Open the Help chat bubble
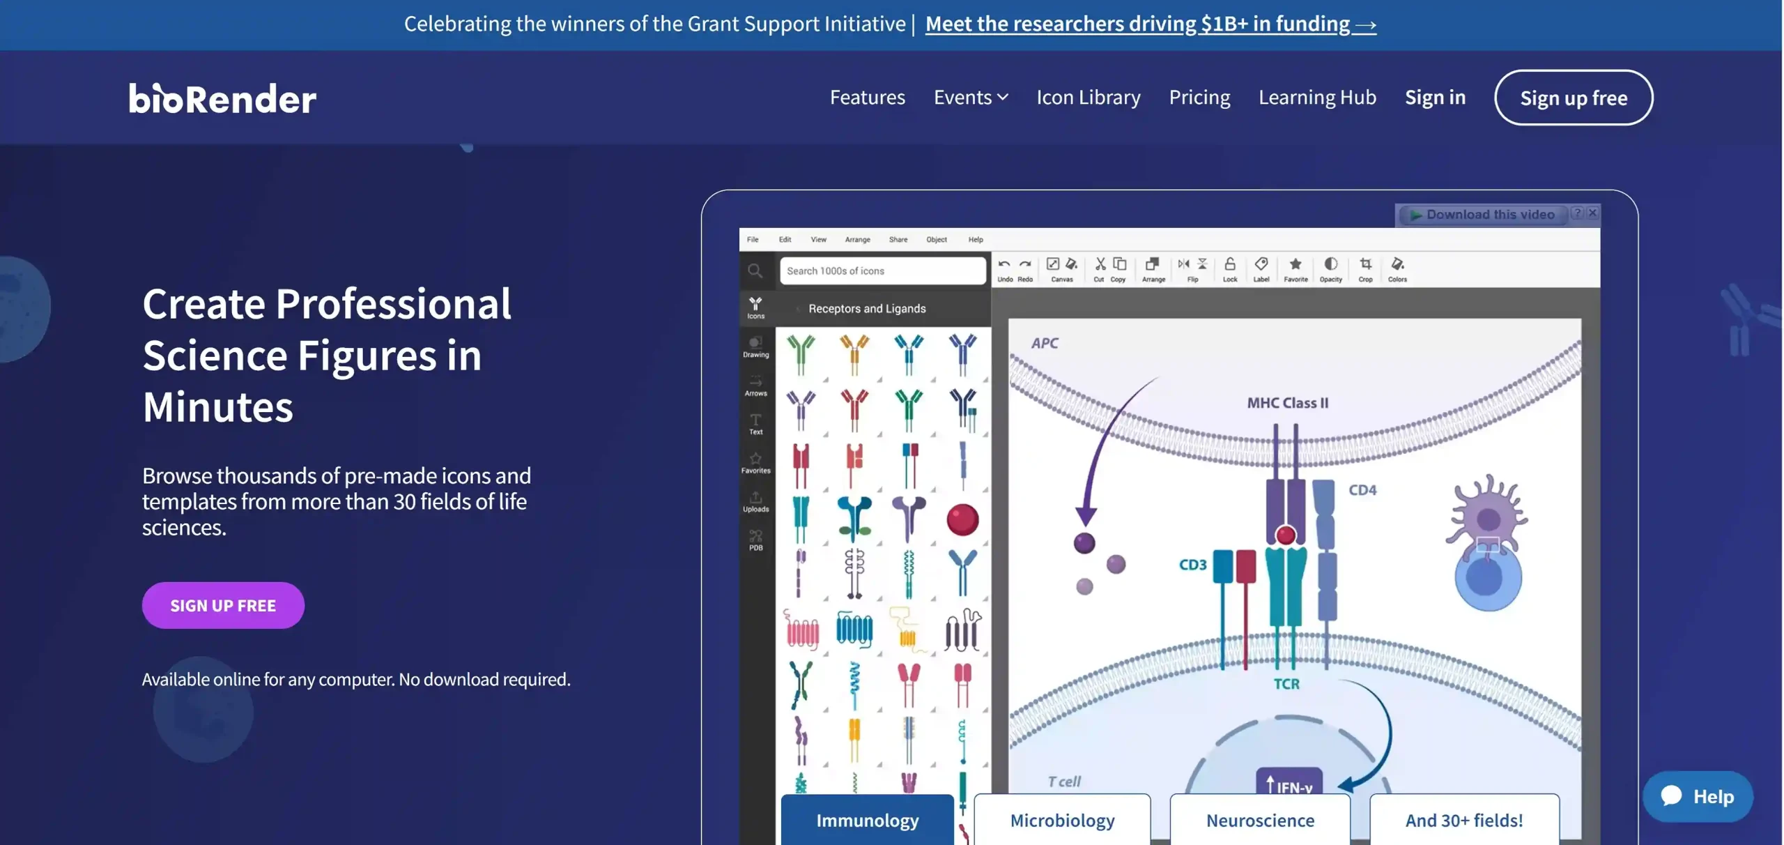 (x=1698, y=796)
